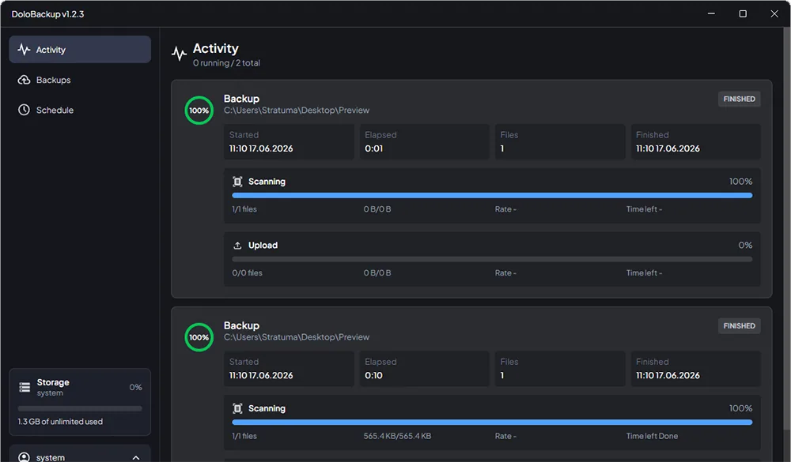
Task: Expand the system account chevron
Action: pos(136,457)
